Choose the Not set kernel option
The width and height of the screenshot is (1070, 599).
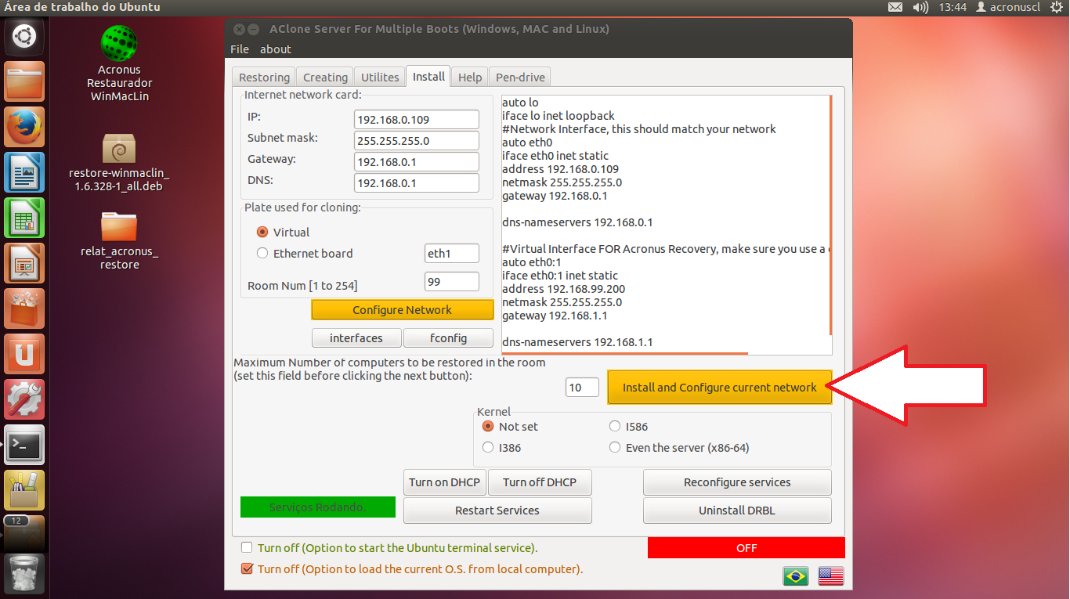point(489,427)
